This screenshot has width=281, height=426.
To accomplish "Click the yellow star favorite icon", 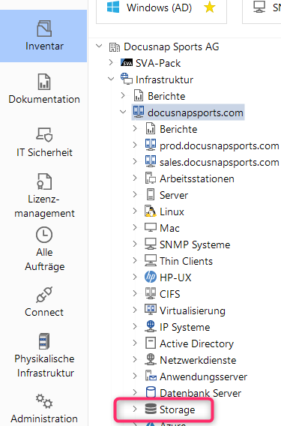I will (x=210, y=7).
